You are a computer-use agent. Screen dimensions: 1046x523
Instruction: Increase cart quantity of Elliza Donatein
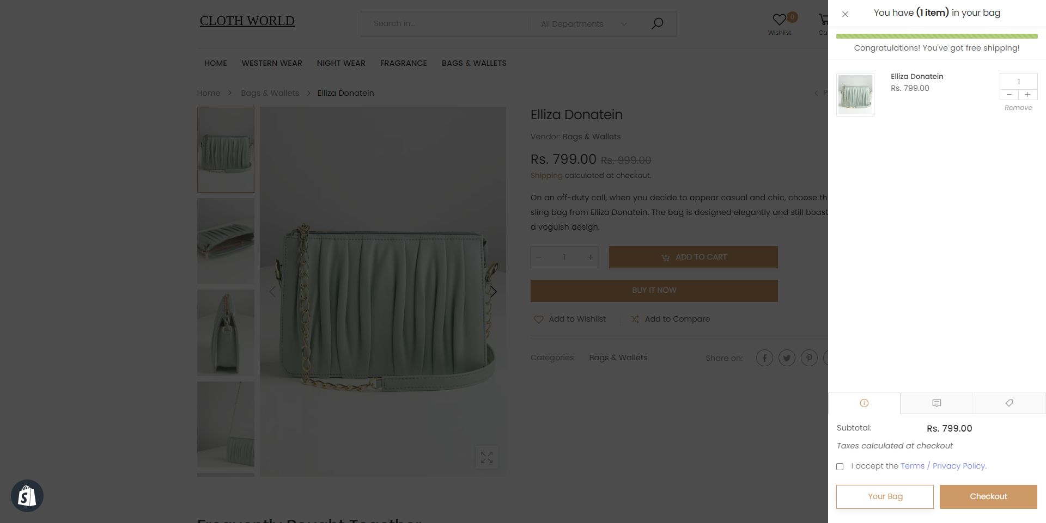(x=1028, y=95)
